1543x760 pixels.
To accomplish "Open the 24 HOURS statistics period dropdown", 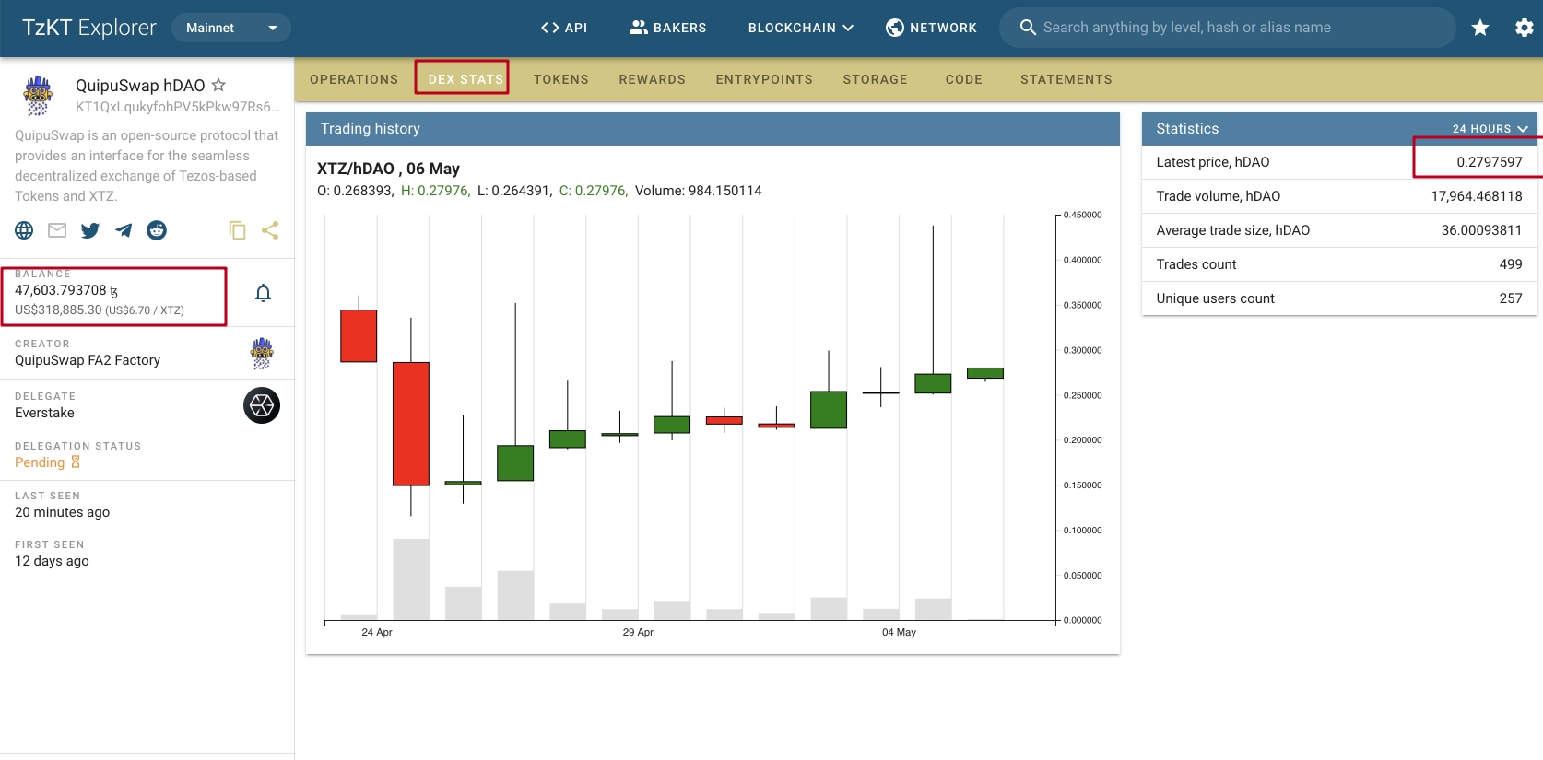I will tap(1490, 129).
